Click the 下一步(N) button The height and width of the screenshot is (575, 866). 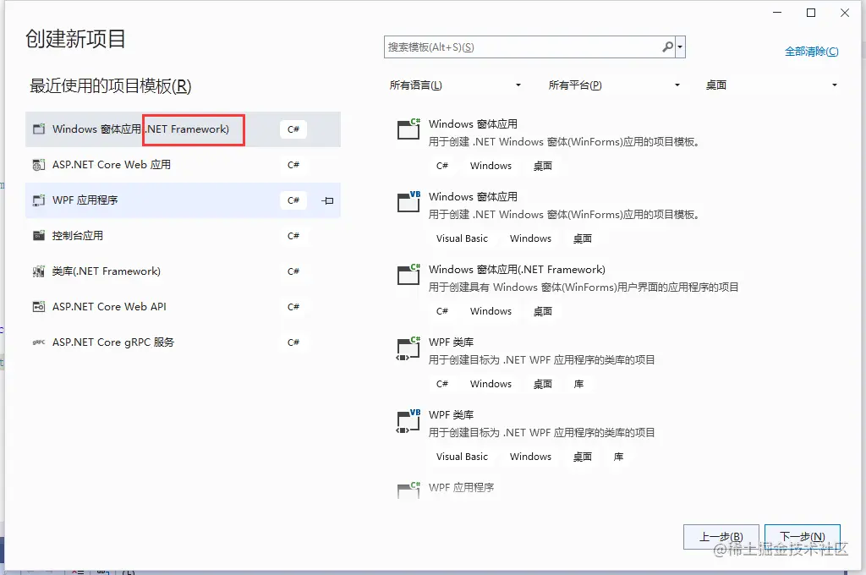803,537
